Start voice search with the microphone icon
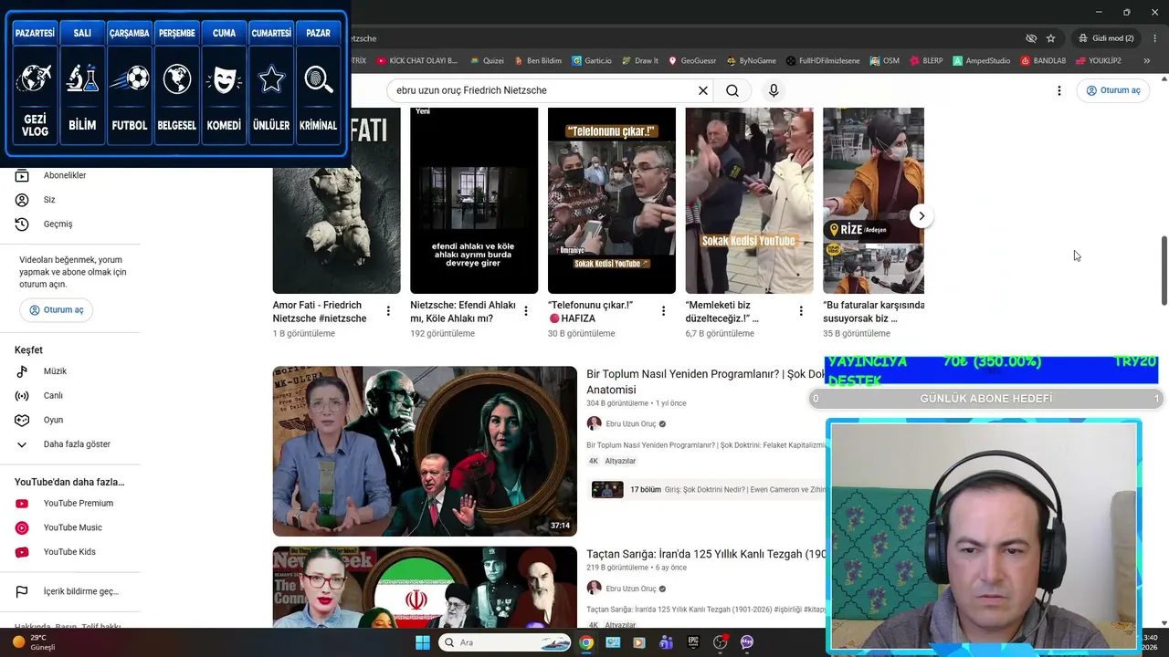Screen dimensions: 1169x657 pos(774,90)
